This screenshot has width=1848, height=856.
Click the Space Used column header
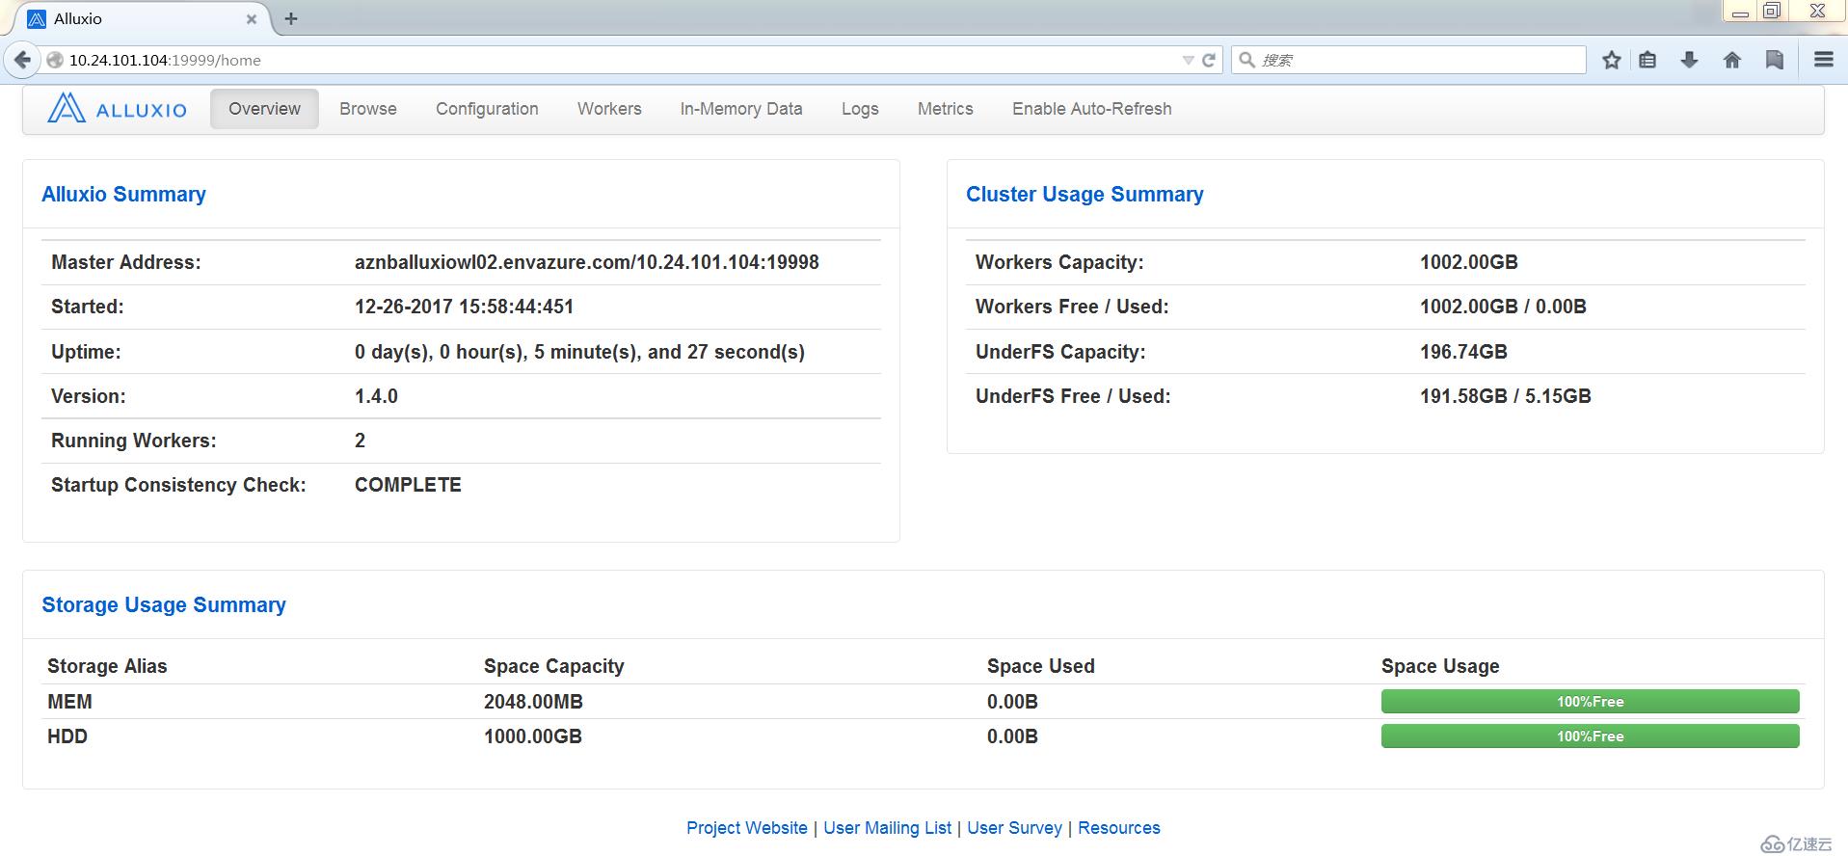[1041, 666]
